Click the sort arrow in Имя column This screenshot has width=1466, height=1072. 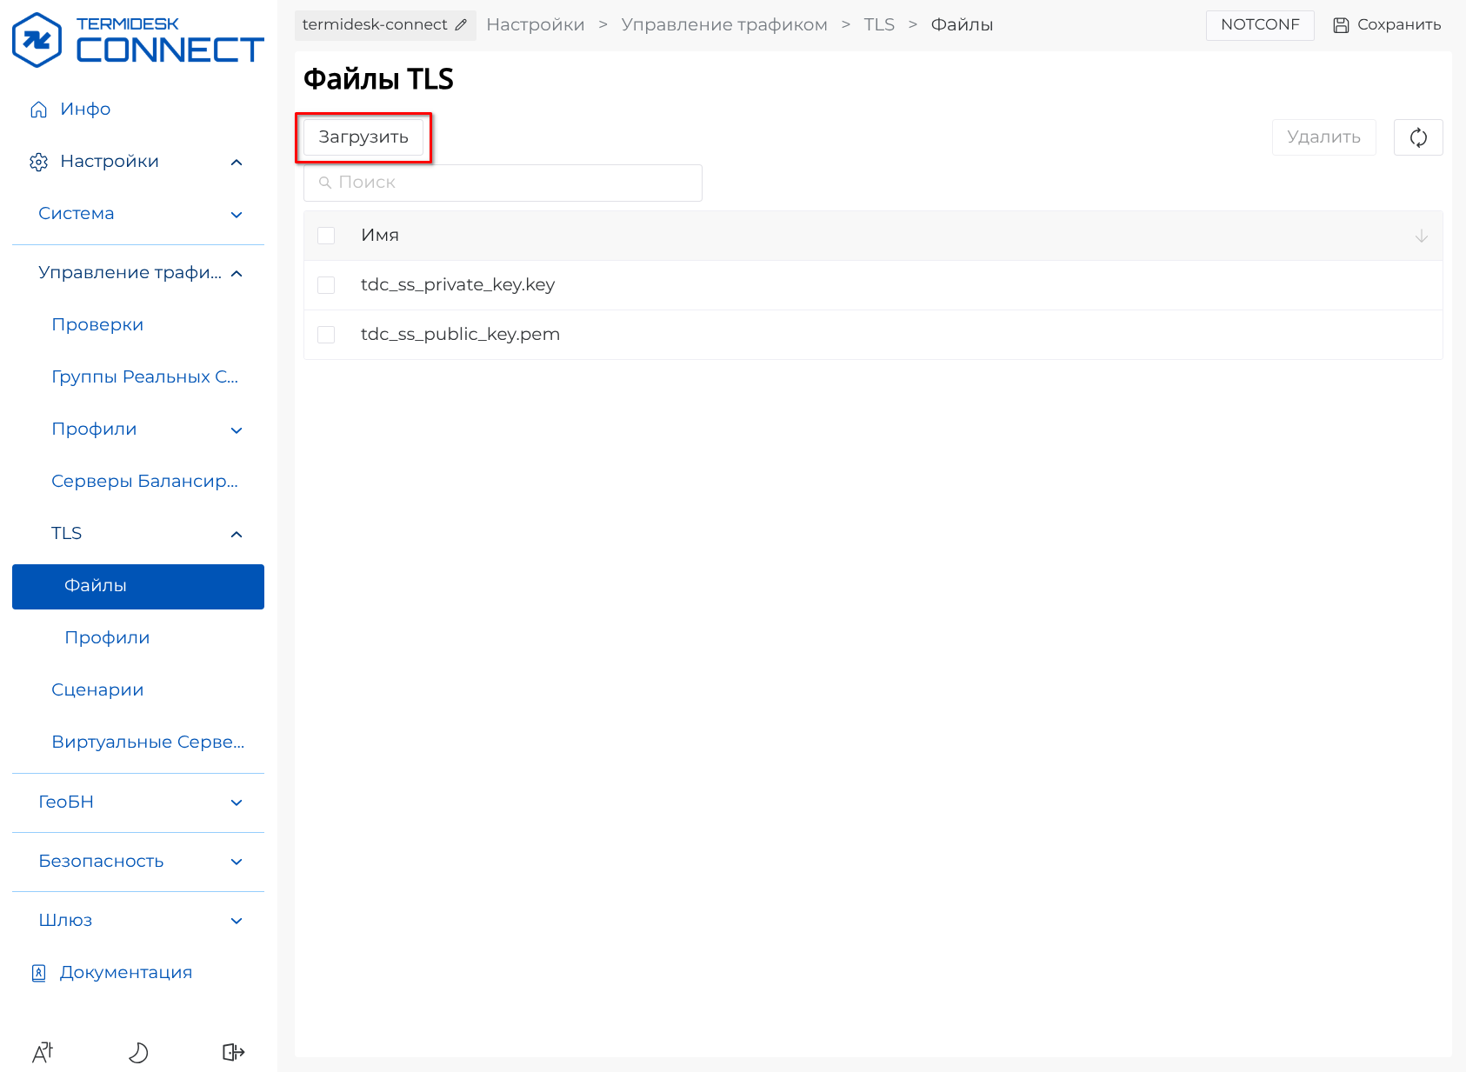pyautogui.click(x=1421, y=236)
